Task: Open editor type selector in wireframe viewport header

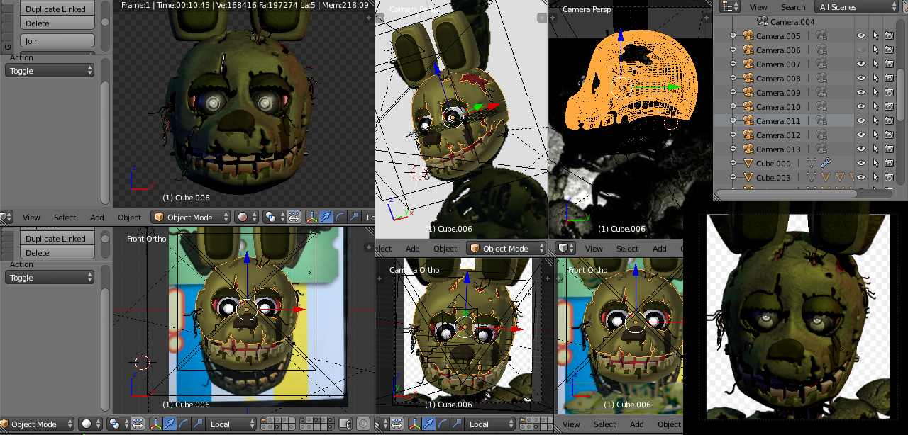Action: (565, 248)
